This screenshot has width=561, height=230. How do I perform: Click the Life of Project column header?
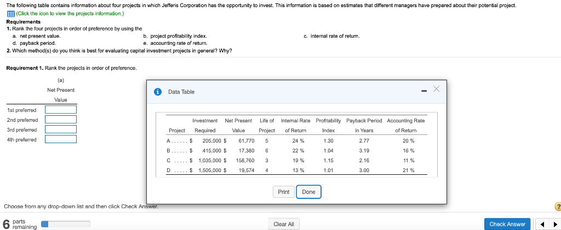pyautogui.click(x=267, y=126)
